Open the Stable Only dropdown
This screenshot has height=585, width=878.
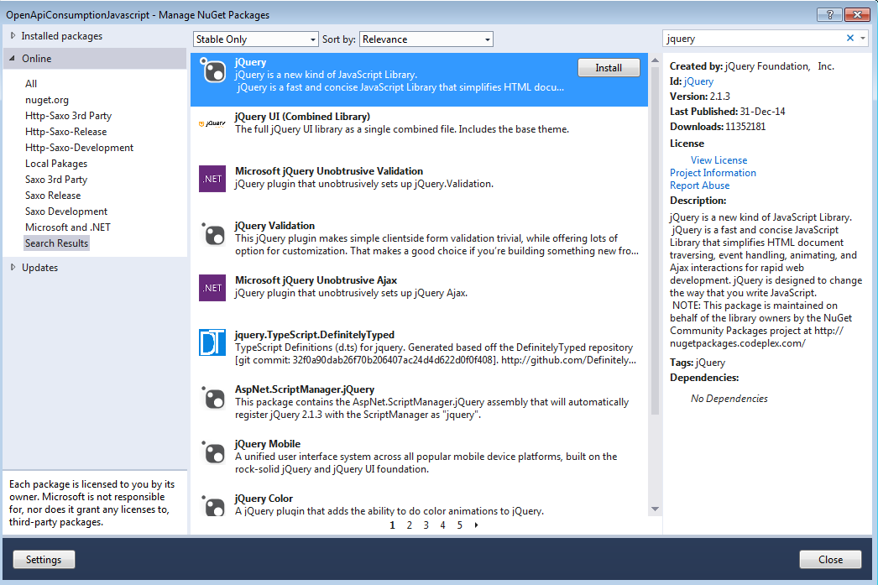click(255, 39)
